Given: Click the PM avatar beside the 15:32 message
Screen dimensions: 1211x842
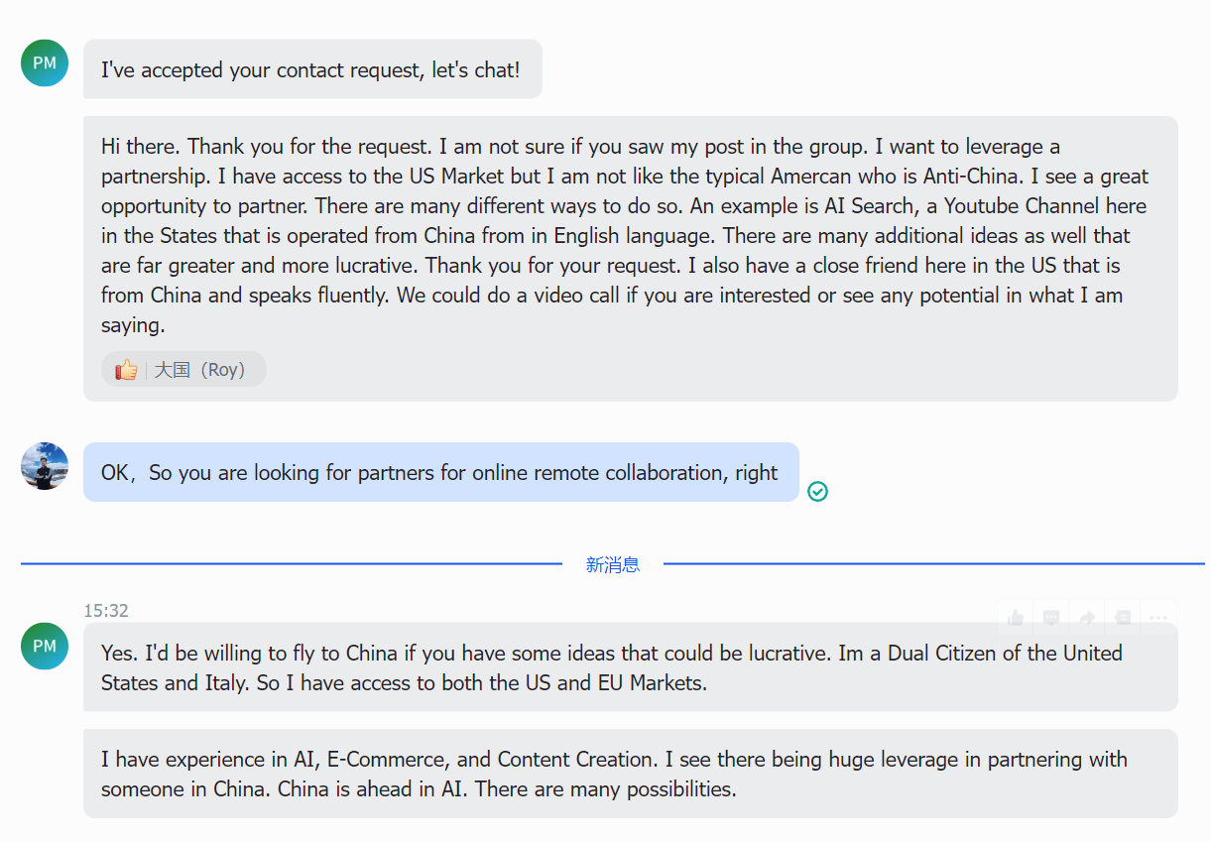Looking at the screenshot, I should (45, 646).
